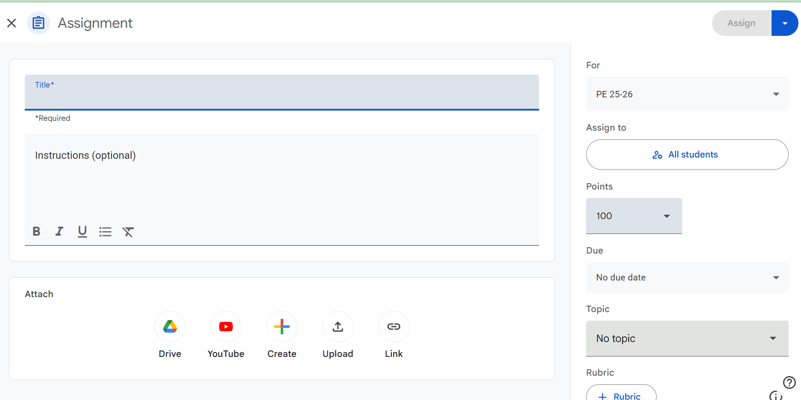Toggle italic text formatting
Viewport: 801px width, 400px height.
pyautogui.click(x=59, y=231)
